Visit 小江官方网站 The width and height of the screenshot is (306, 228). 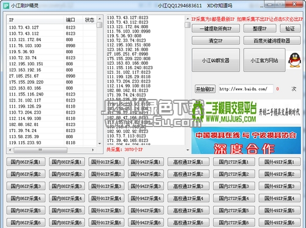click(264, 61)
